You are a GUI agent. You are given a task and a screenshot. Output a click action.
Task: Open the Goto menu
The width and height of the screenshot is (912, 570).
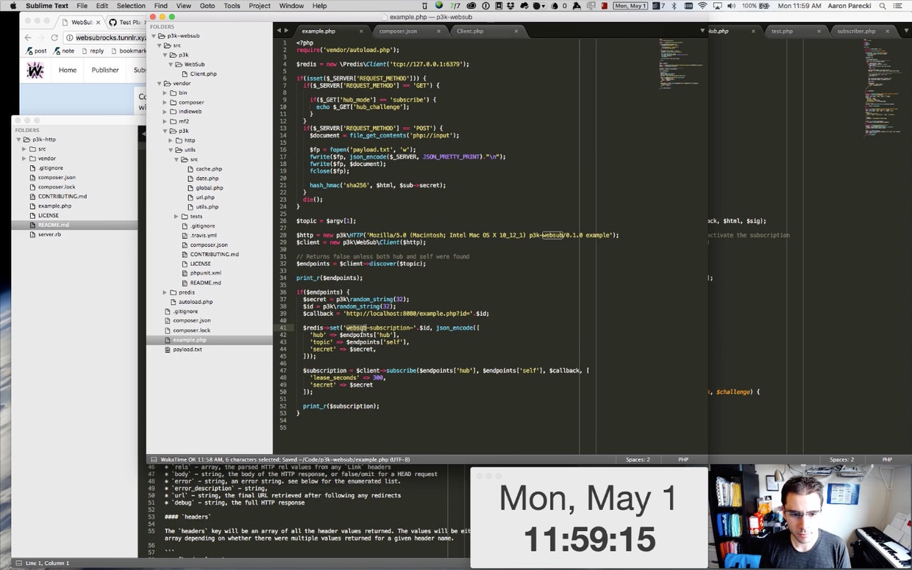click(207, 6)
